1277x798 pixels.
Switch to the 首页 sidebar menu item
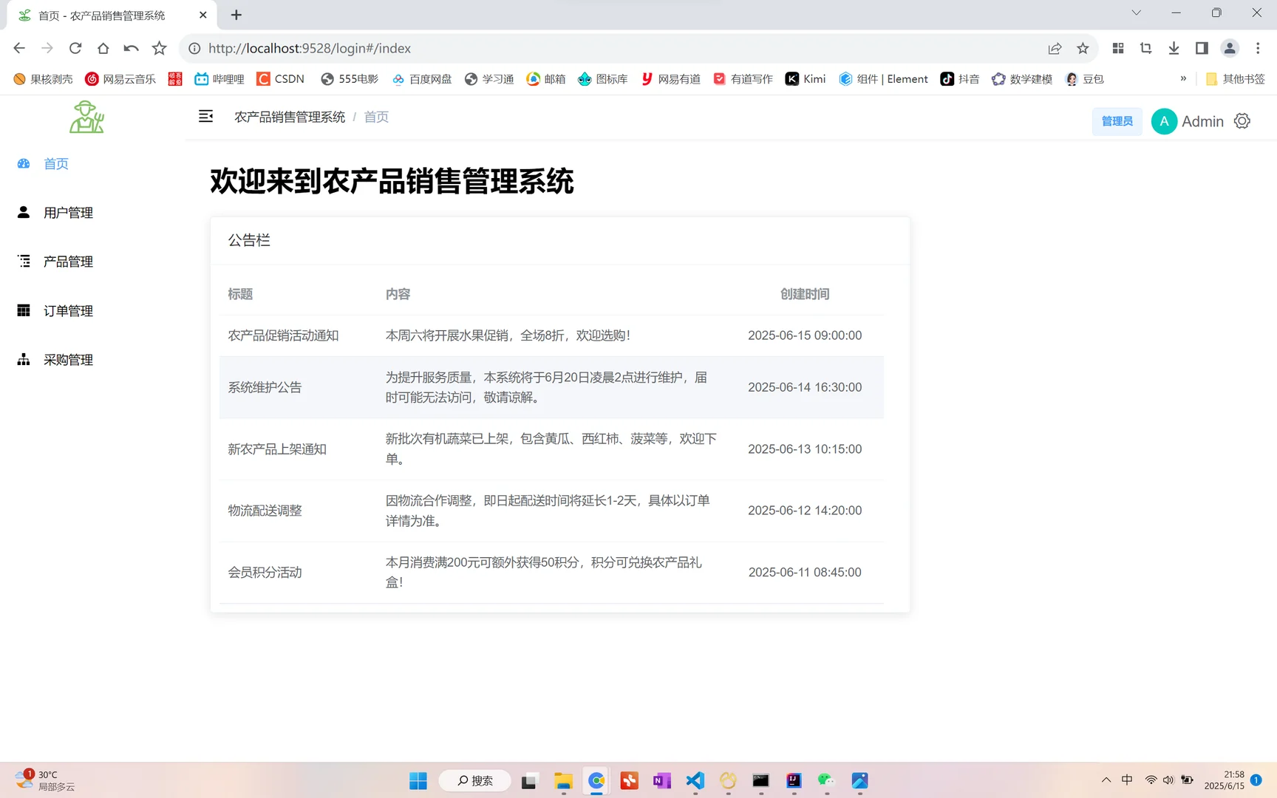pyautogui.click(x=55, y=163)
